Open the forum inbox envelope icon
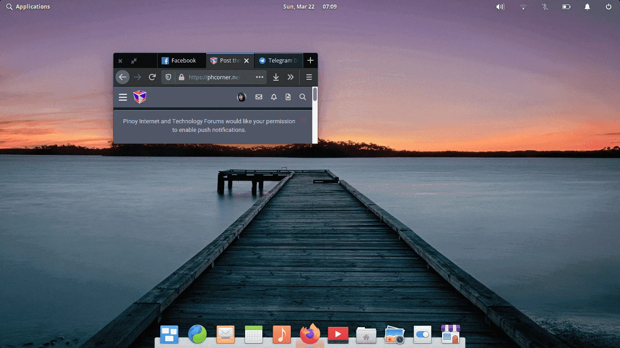 259,97
